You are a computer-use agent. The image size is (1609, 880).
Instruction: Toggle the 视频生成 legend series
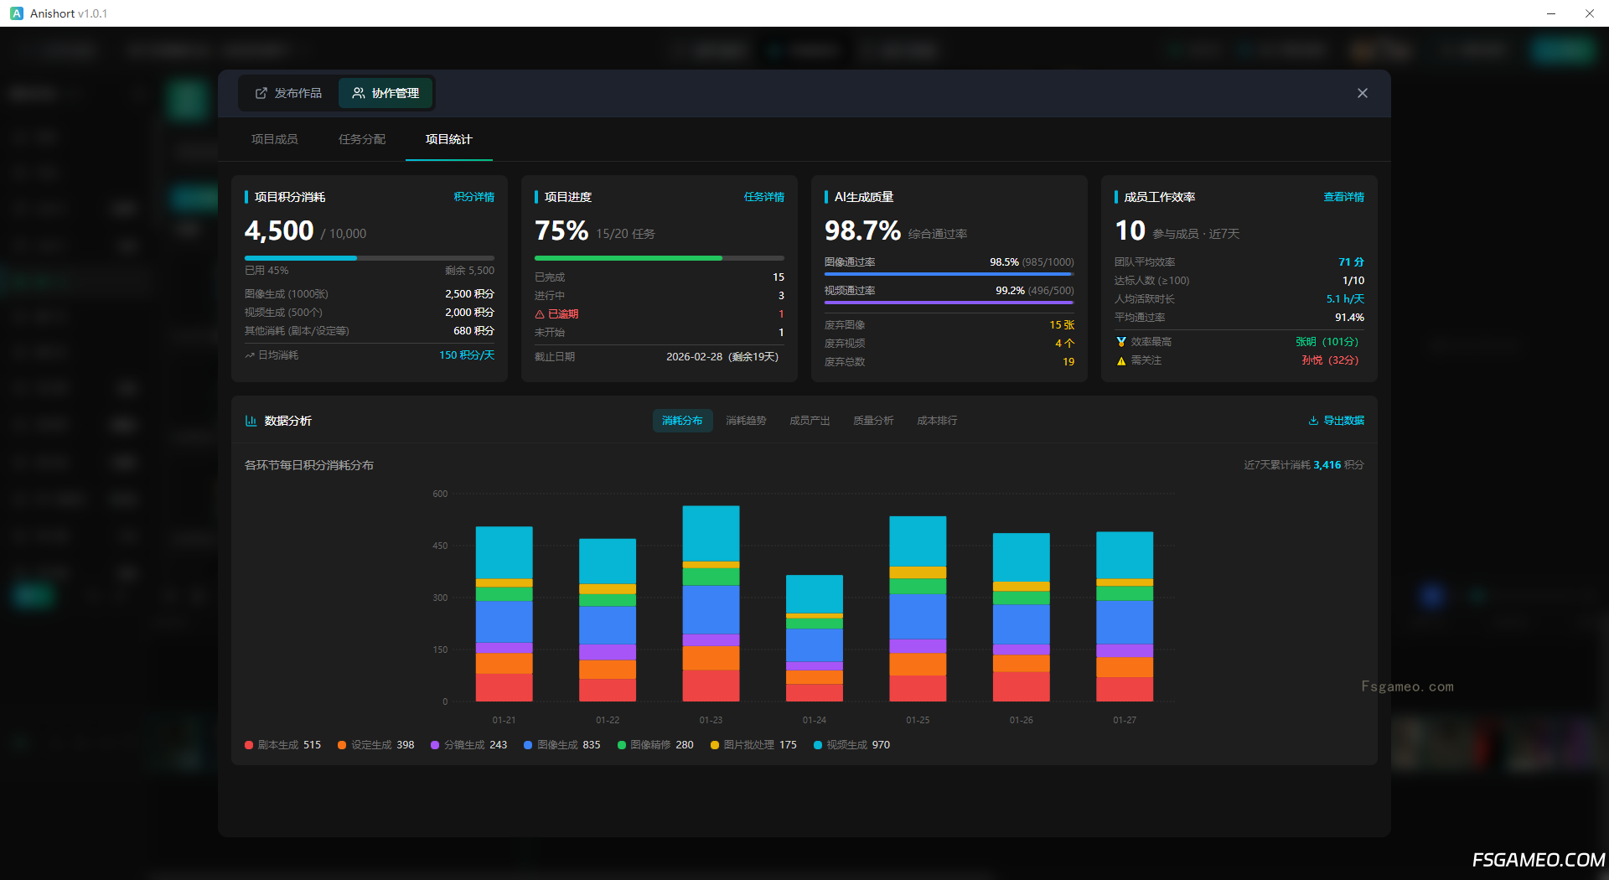click(851, 745)
